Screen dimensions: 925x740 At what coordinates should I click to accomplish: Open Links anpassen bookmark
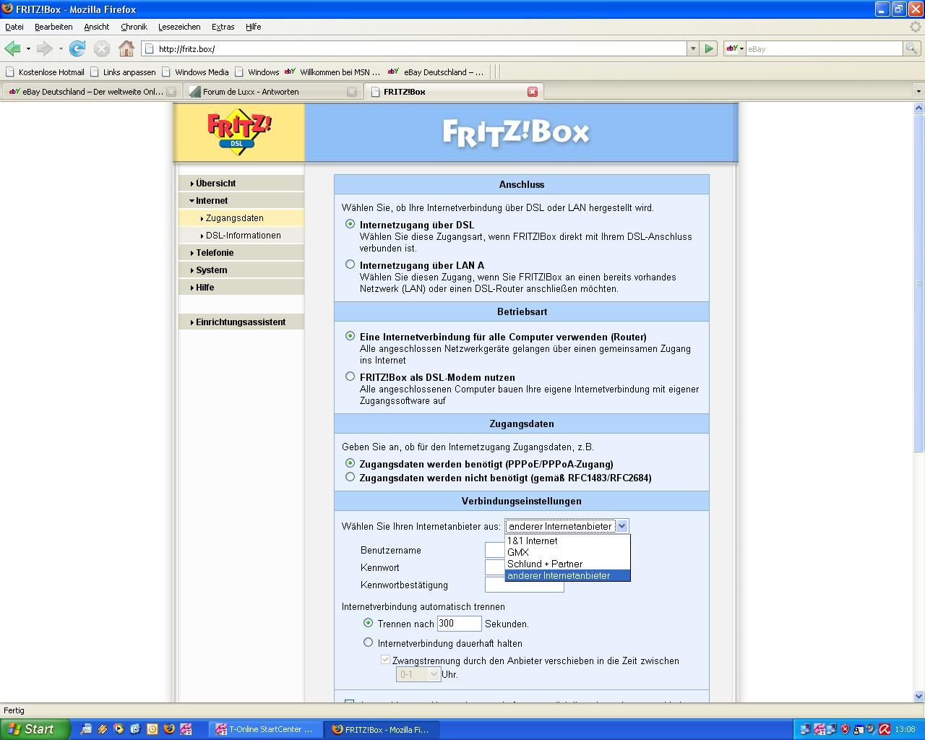pos(123,72)
